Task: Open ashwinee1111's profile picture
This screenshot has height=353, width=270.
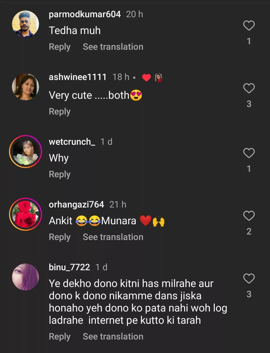Action: coord(25,87)
